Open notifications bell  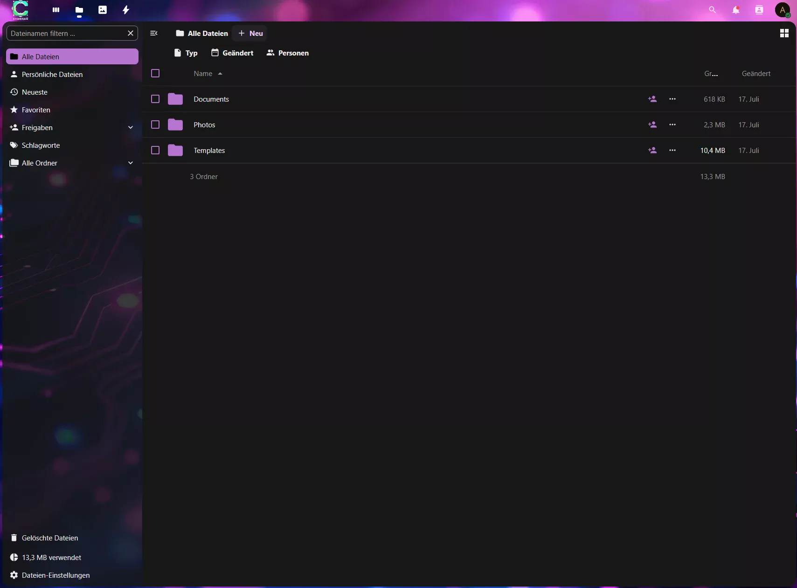pyautogui.click(x=735, y=9)
